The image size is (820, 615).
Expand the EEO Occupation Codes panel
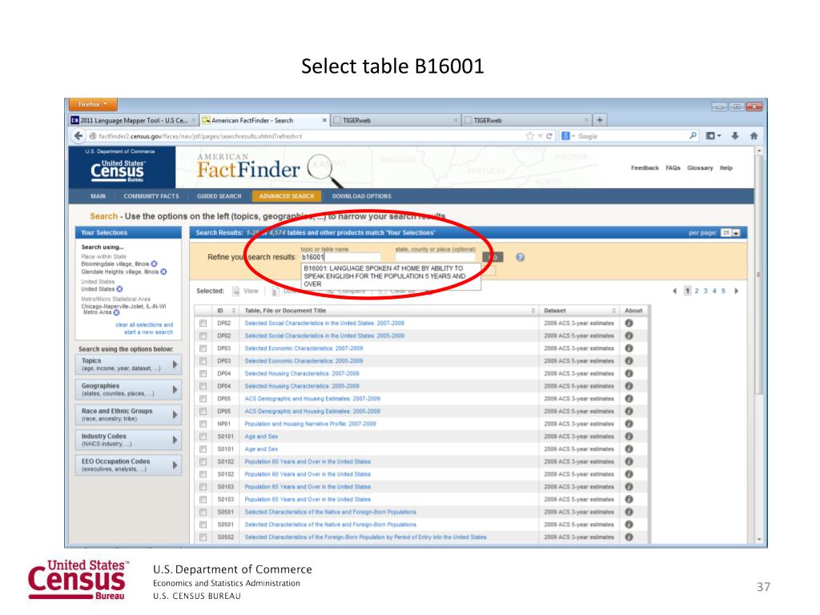129,465
